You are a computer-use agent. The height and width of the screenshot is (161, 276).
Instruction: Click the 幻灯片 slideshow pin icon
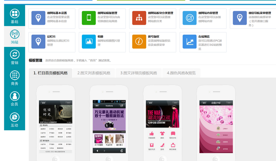(38, 41)
